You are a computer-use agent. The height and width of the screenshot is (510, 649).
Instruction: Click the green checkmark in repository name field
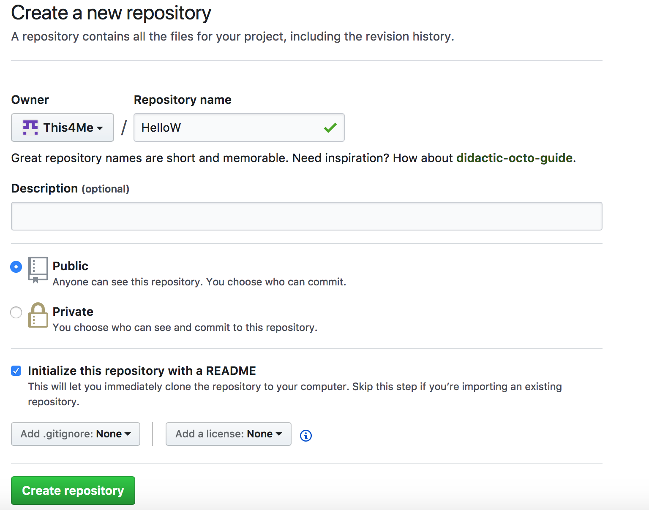(330, 127)
